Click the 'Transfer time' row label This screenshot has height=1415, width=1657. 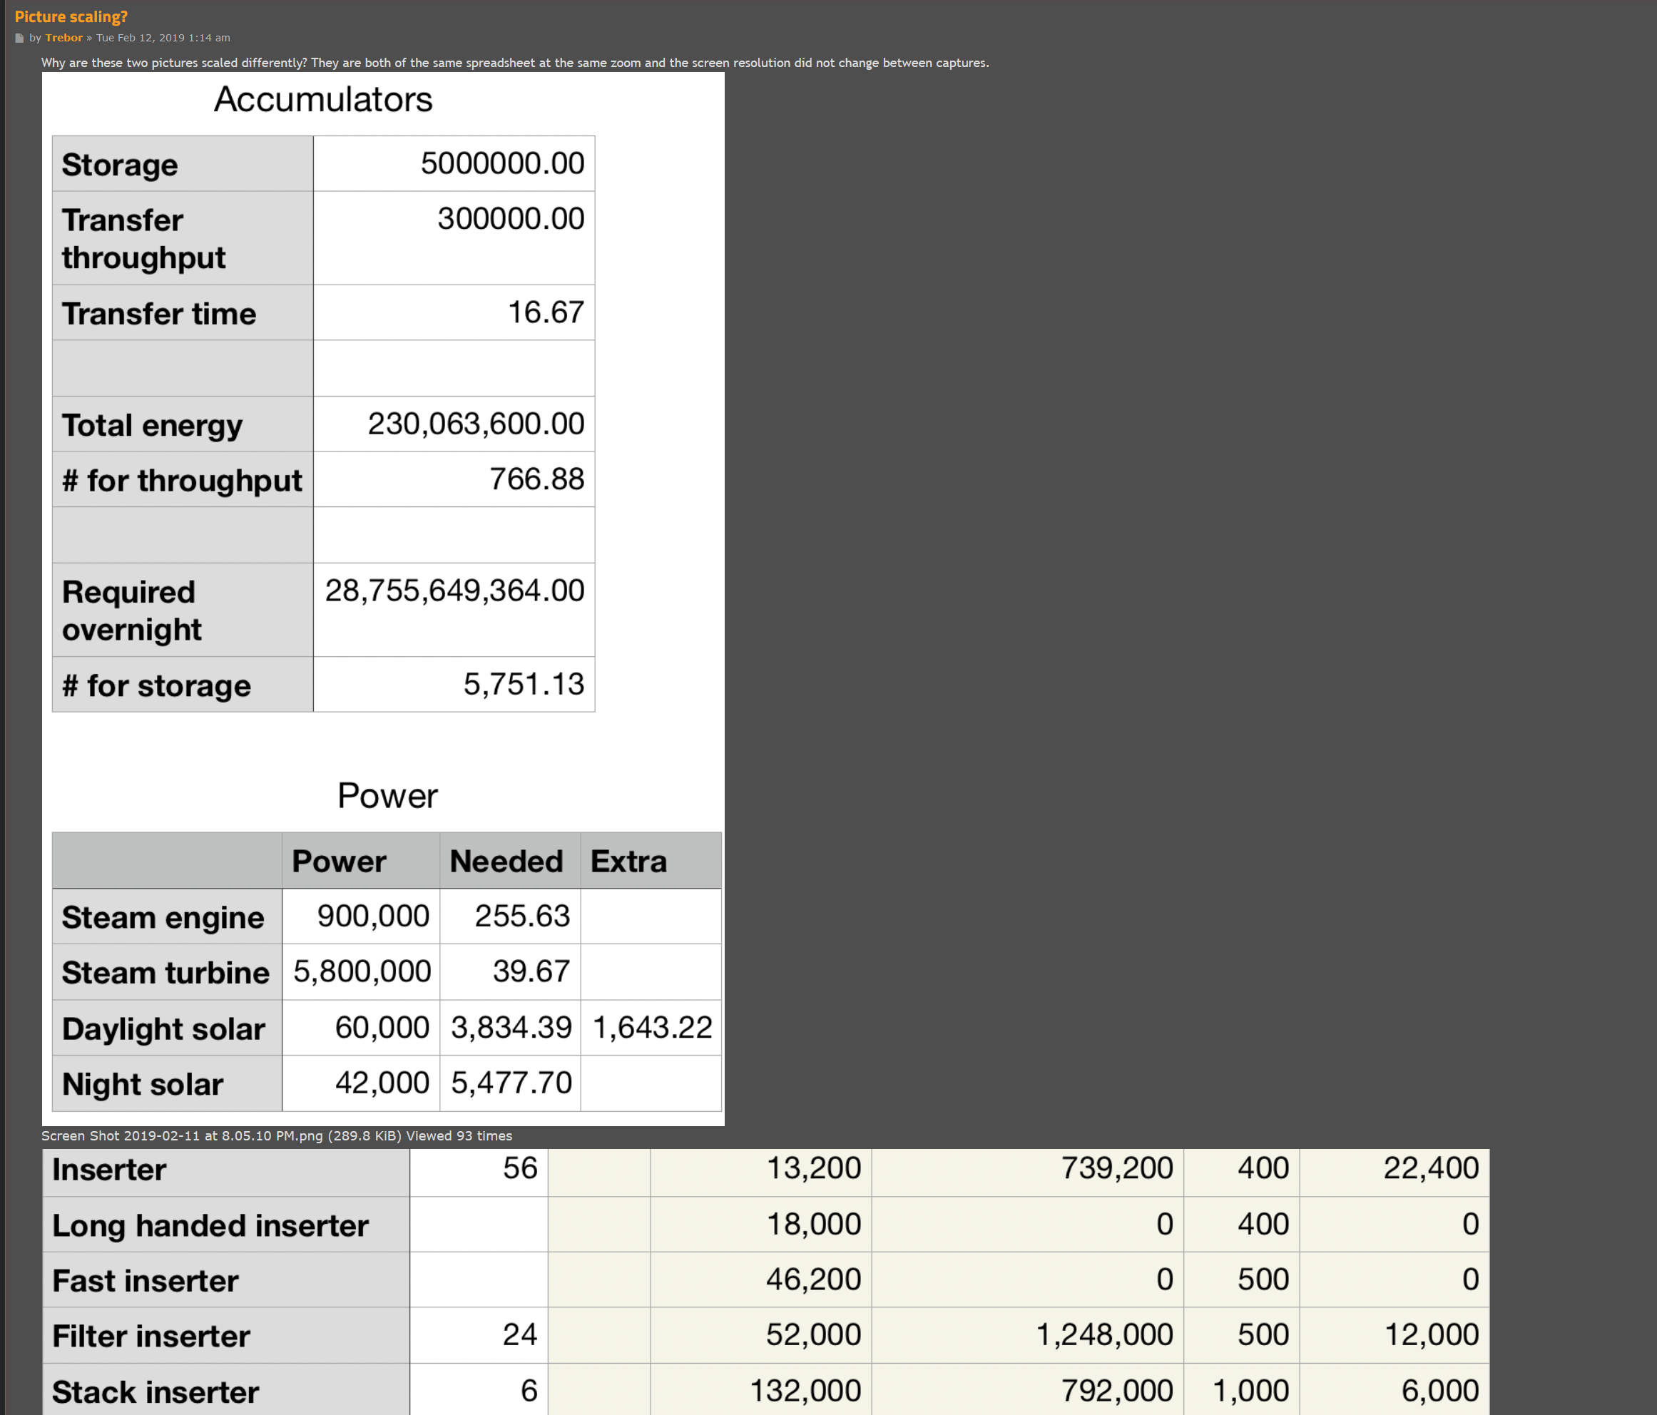[159, 313]
